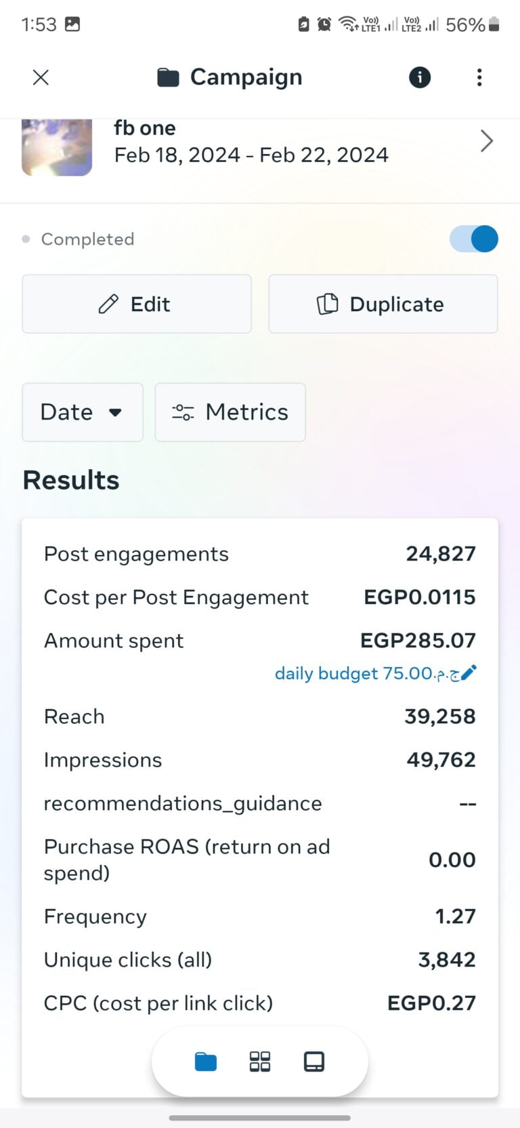
Task: Toggle the campaign on/off switch
Action: tap(474, 239)
